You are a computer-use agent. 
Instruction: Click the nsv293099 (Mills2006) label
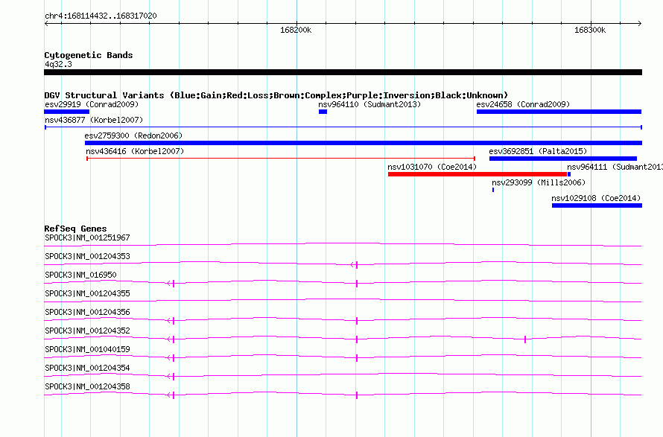pos(539,182)
